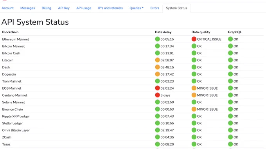Click the green data delay dot for Ethereum Mainnet

click(157, 39)
